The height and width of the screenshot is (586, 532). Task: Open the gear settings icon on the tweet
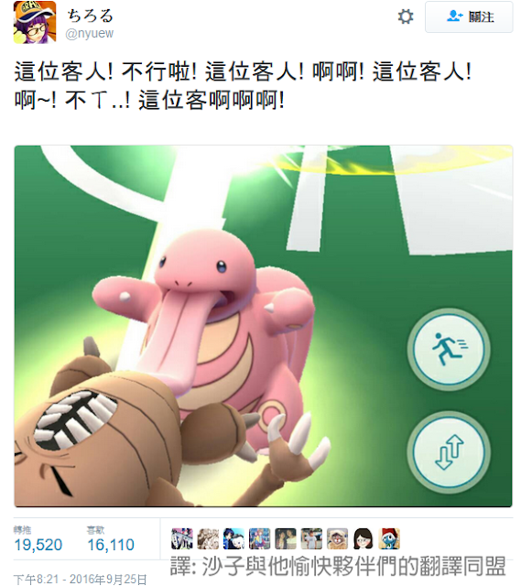406,16
